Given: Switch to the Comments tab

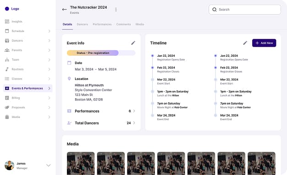Looking at the screenshot, I should pos(123,24).
